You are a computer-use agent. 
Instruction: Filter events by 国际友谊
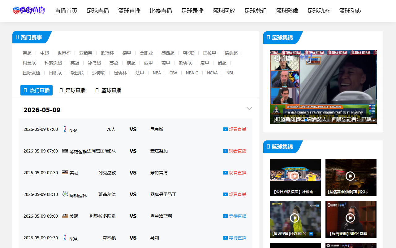click(x=32, y=73)
